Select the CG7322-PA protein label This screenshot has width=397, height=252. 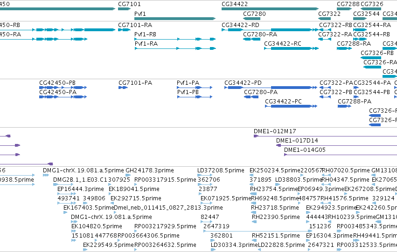[336, 83]
